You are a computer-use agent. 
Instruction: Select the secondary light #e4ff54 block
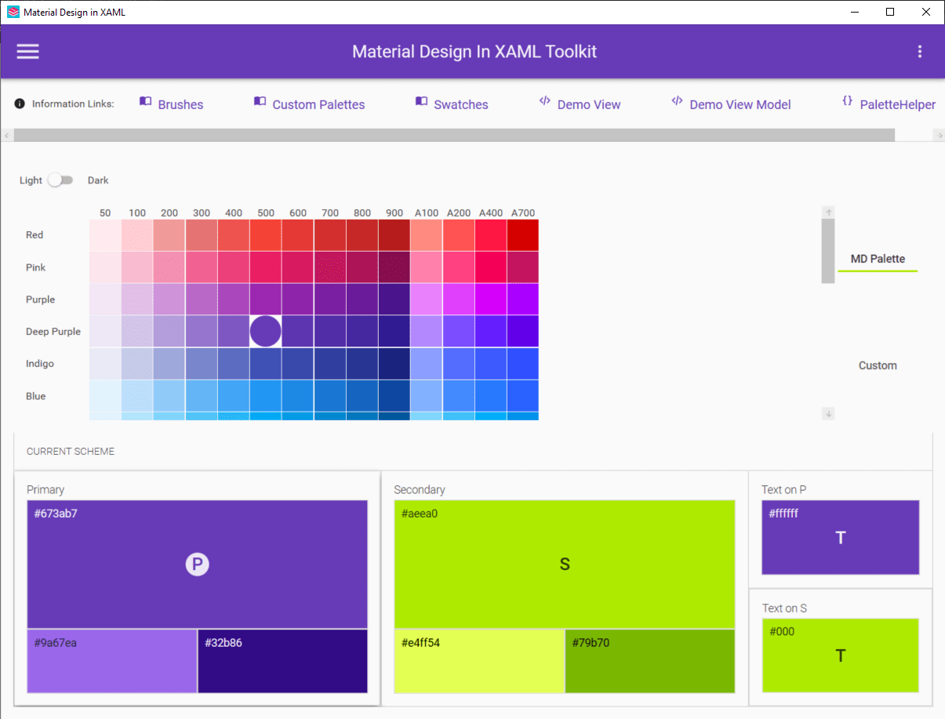479,661
